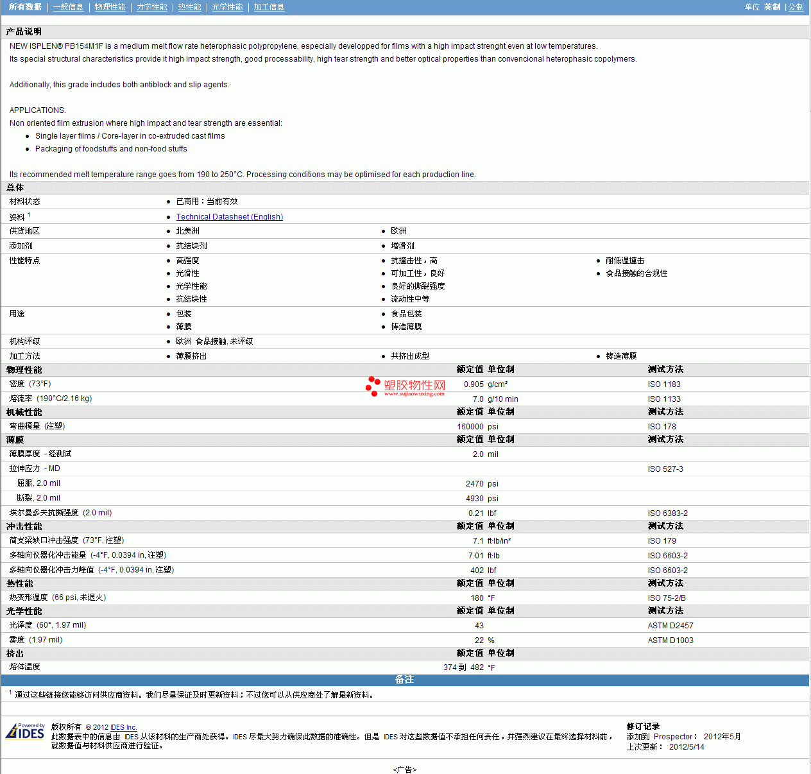The image size is (811, 774).
Task: Click 欧洲 availability entry
Action: (399, 231)
